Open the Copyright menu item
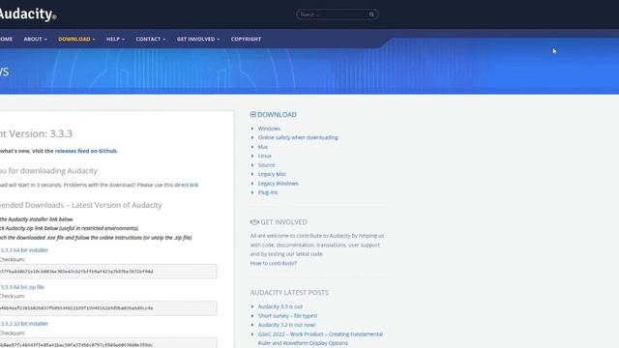This screenshot has width=619, height=348. coord(246,39)
